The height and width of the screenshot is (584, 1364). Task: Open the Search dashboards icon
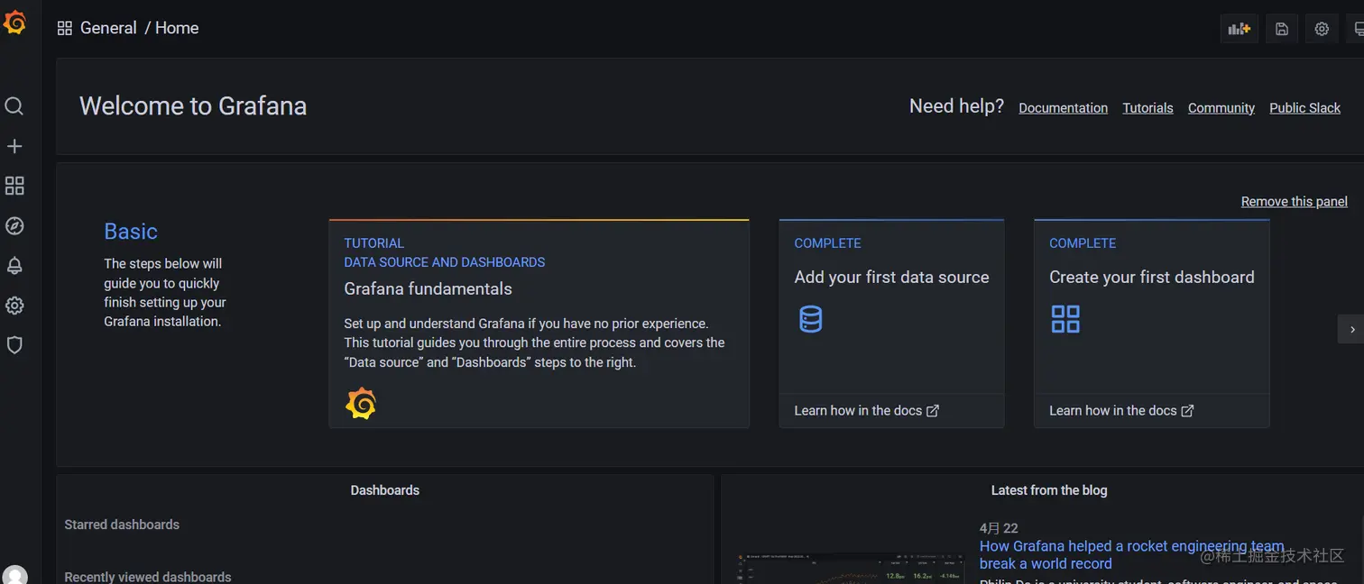[x=14, y=106]
